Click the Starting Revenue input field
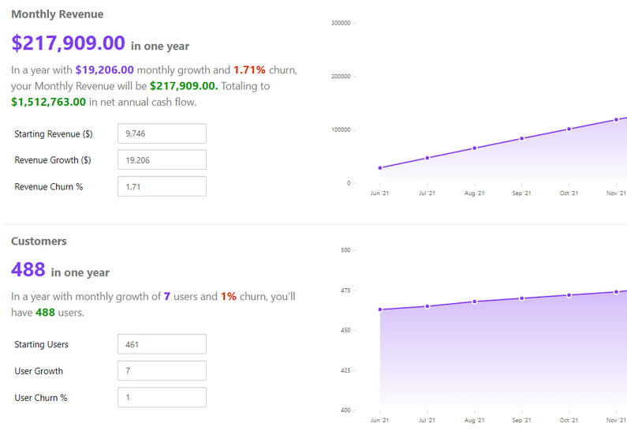Image resolution: width=627 pixels, height=431 pixels. pos(162,133)
